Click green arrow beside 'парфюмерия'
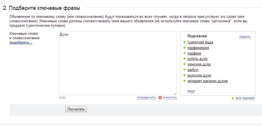262x126 pixels. pos(184,48)
